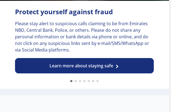Select the first active carousel dot
This screenshot has width=171, height=112.
point(71,81)
